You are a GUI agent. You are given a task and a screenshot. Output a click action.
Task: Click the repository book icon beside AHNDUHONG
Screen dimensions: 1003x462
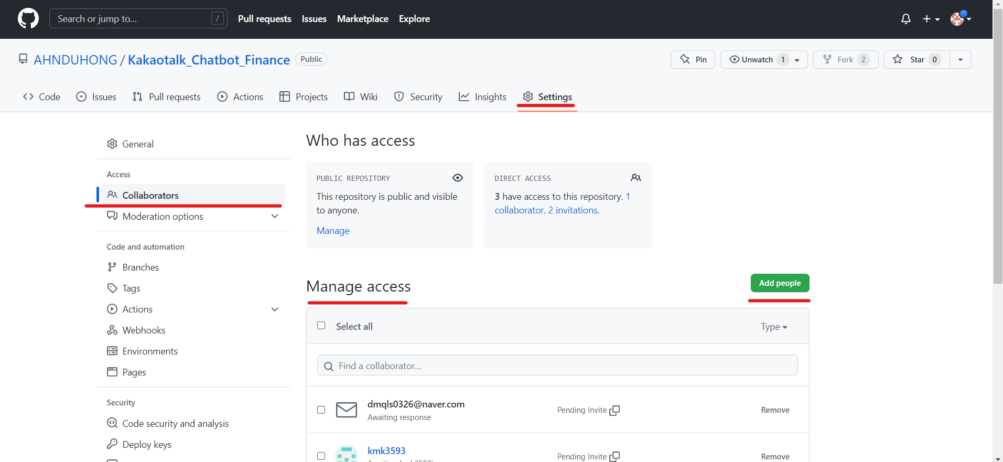coord(23,59)
